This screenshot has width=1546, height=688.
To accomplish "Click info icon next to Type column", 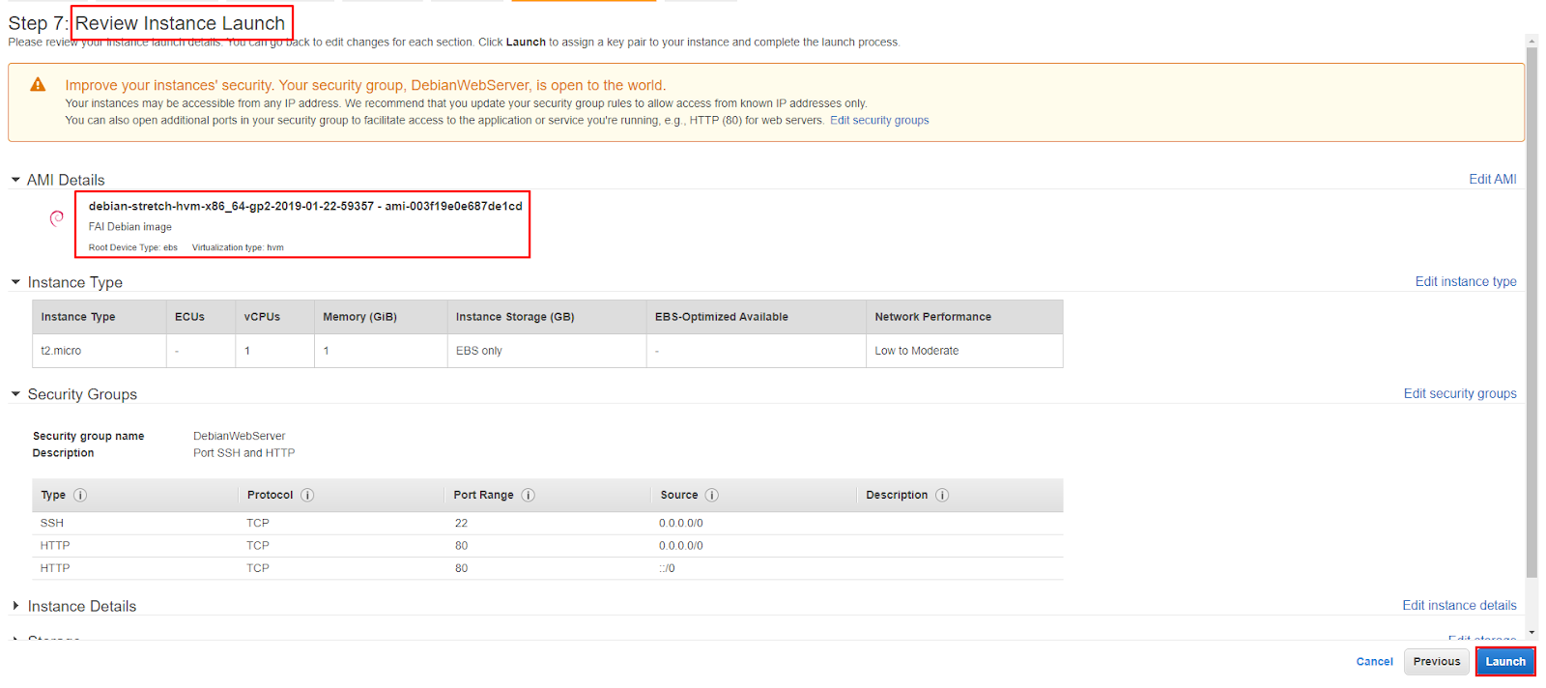I will [x=80, y=495].
